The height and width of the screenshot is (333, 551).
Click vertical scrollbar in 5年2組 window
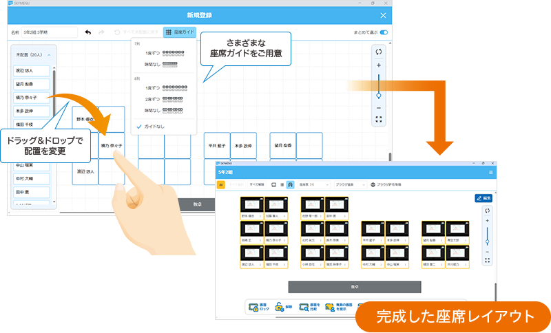tap(495, 291)
